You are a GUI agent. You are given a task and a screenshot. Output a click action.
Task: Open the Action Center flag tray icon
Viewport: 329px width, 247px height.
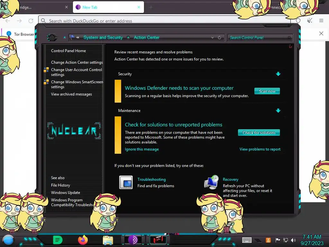point(278,240)
